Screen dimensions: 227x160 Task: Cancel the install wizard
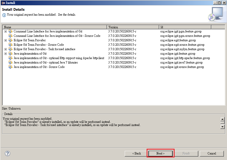coord(212,153)
